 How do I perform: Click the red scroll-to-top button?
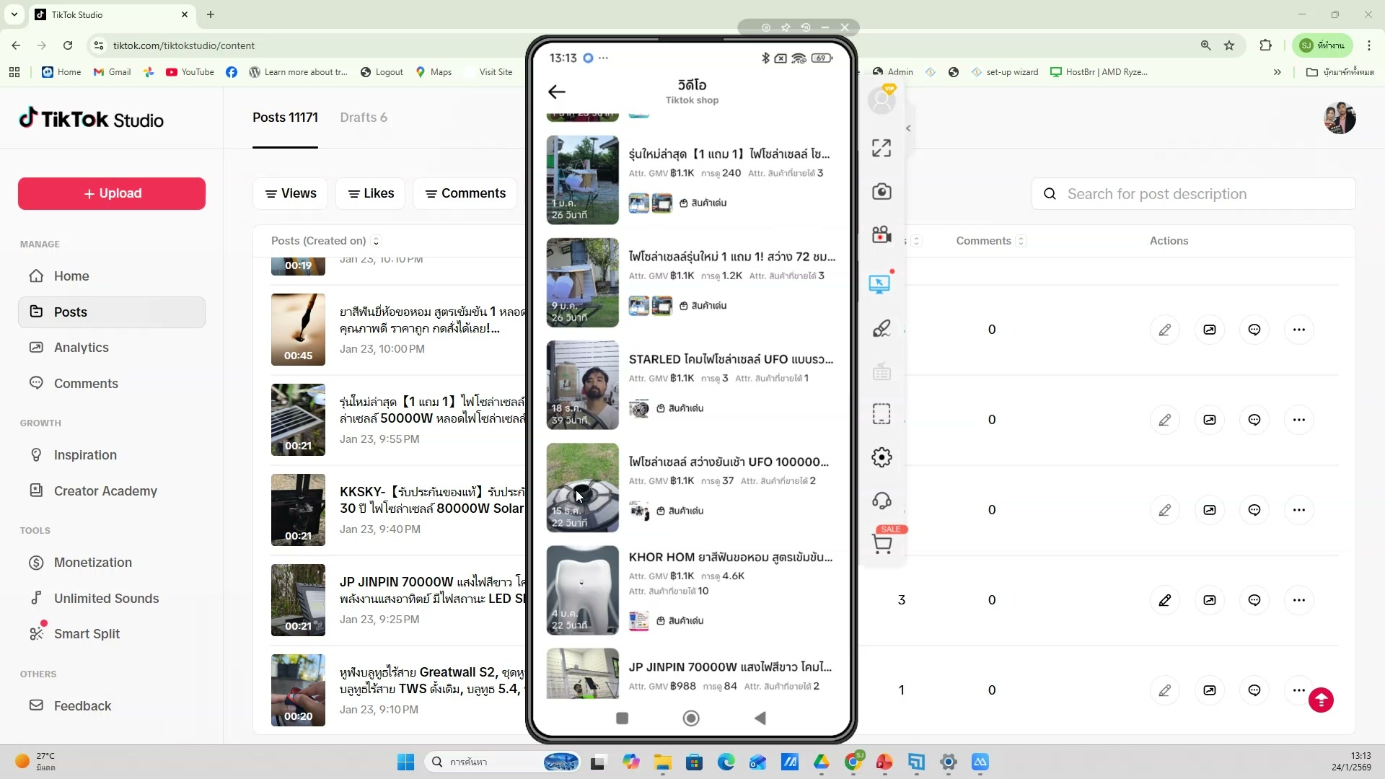tap(1321, 700)
